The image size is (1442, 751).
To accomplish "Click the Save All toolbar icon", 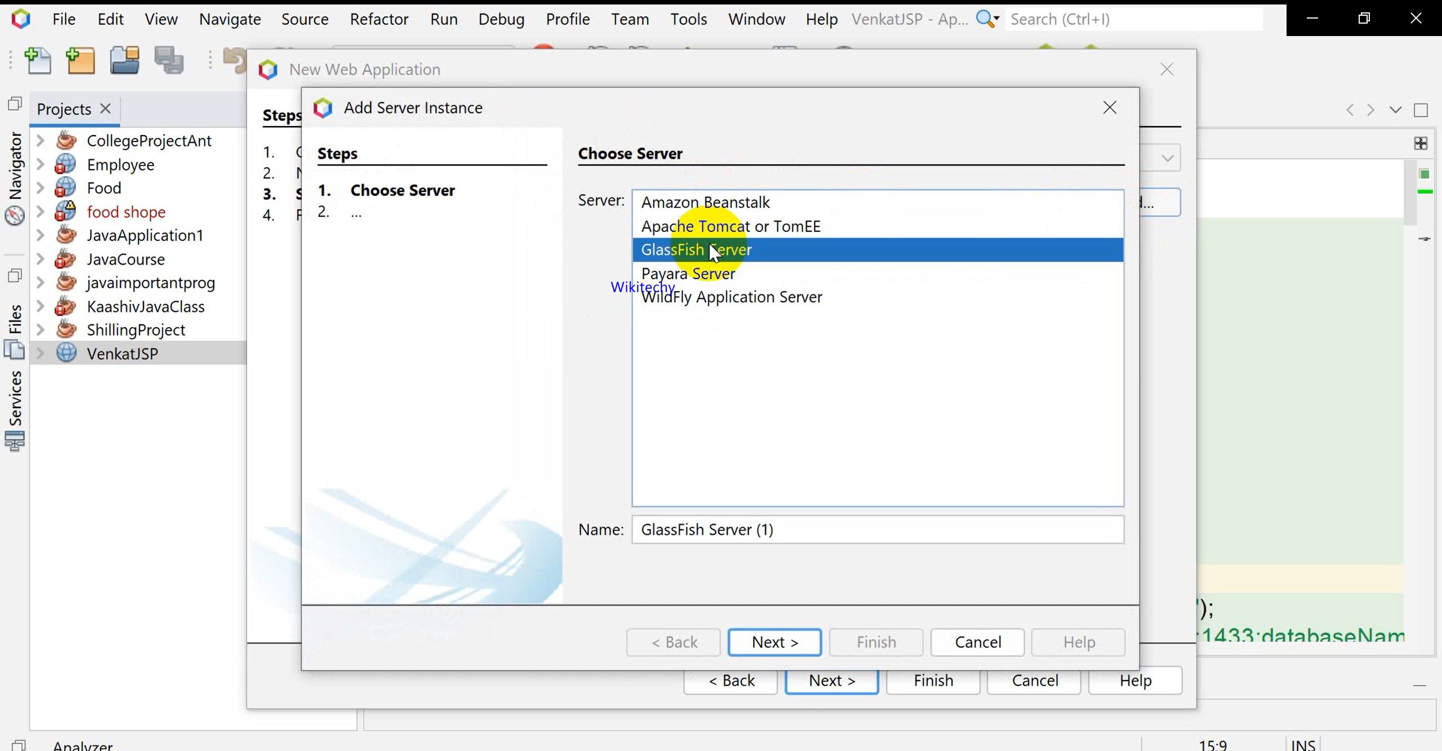I will [x=169, y=61].
